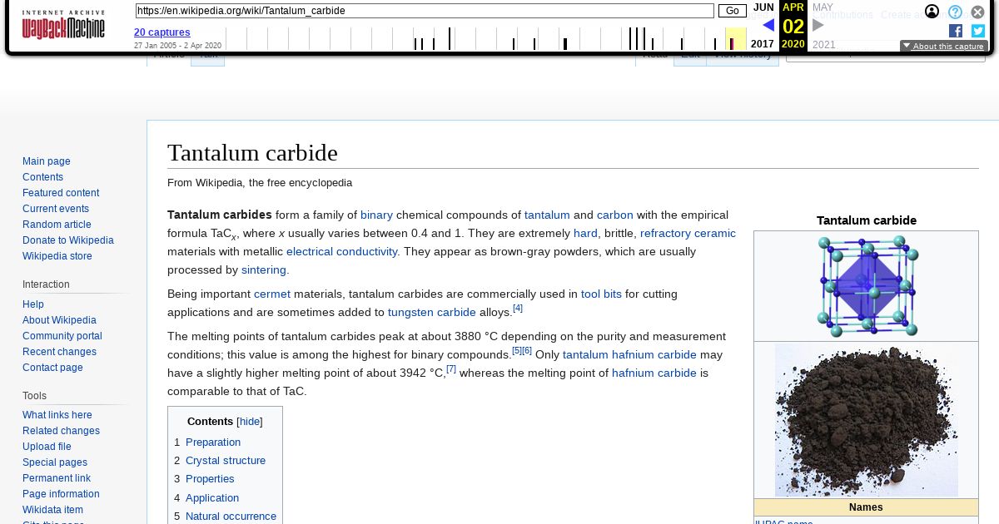999x524 pixels.
Task: Open Community portal link
Action: (x=62, y=336)
